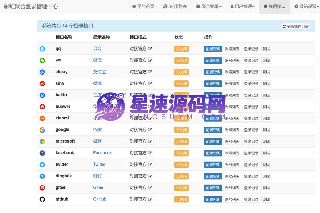This screenshot has width=320, height=213.
Task: Expand the 系统设置 dropdown menu
Action: coord(307,7)
